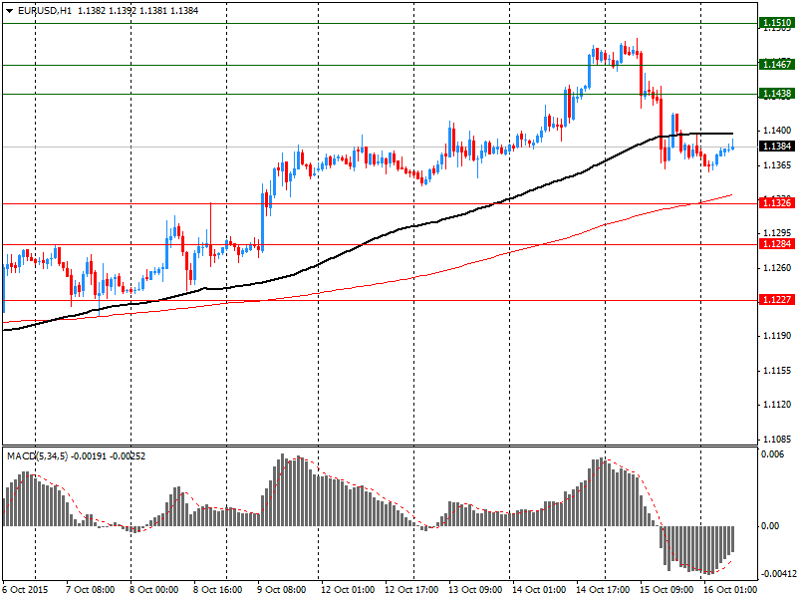Select the 1.1510 green price level label
The width and height of the screenshot is (797, 598).
776,22
